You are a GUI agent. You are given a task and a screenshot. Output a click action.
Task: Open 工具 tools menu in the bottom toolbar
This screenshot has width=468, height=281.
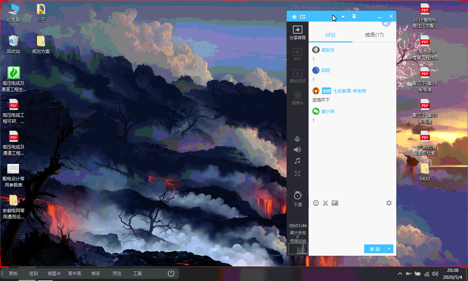click(x=137, y=273)
